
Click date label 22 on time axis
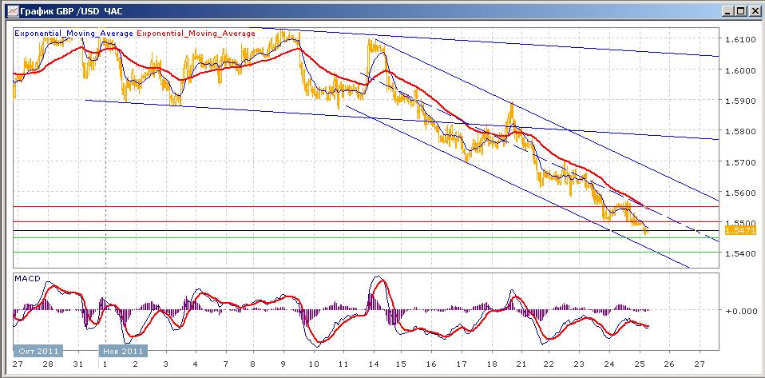[x=549, y=364]
